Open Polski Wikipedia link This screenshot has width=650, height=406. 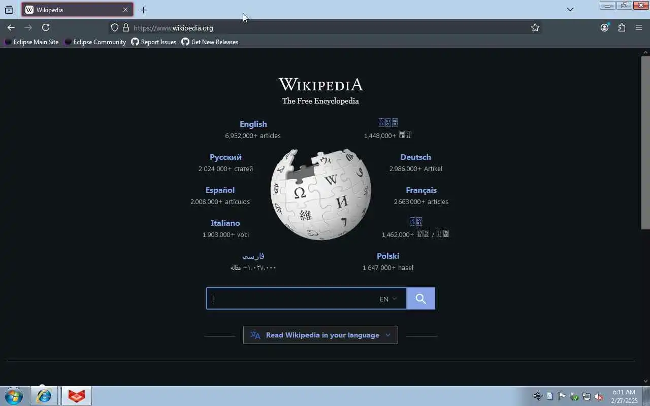388,256
